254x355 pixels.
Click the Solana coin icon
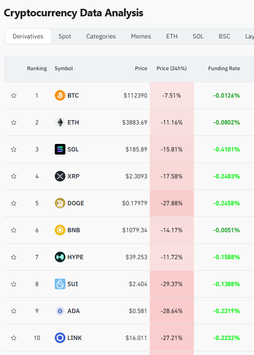(60, 149)
